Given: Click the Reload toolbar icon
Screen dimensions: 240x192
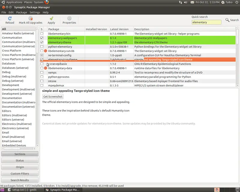Looking at the screenshot, I should [10, 18].
